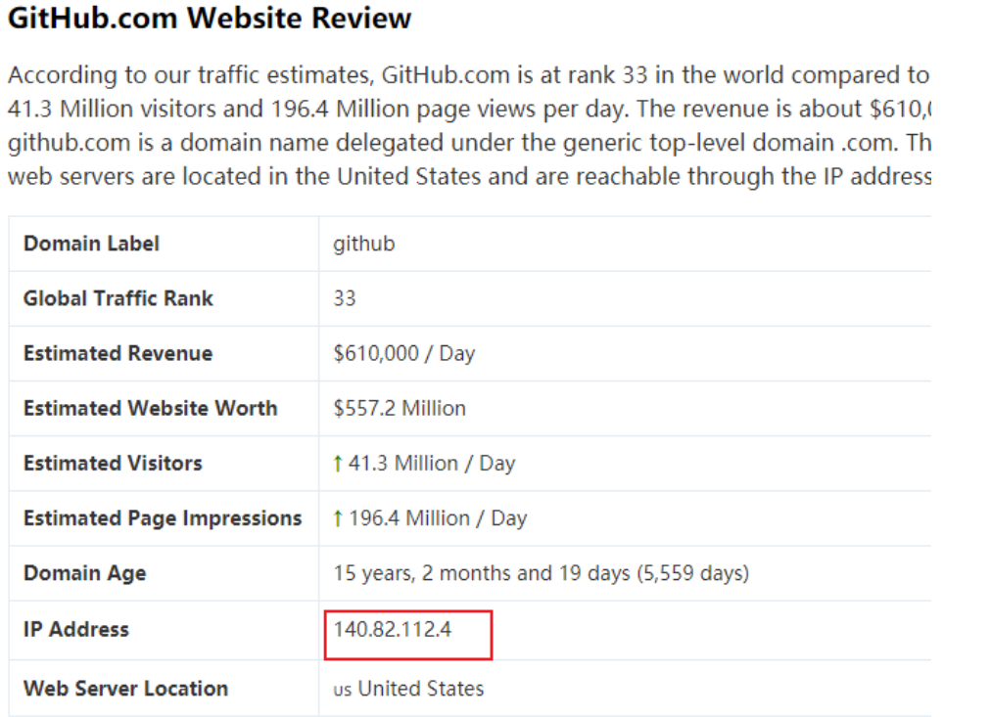The width and height of the screenshot is (991, 717).
Task: Click the $557.2 Million value
Action: click(x=400, y=408)
